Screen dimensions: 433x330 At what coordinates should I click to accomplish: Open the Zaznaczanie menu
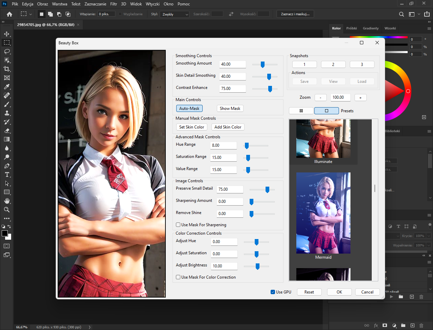(95, 4)
